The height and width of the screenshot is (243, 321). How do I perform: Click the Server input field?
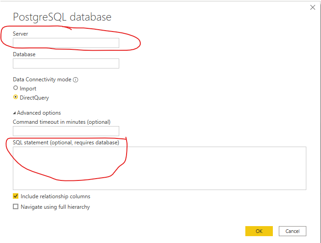point(66,43)
